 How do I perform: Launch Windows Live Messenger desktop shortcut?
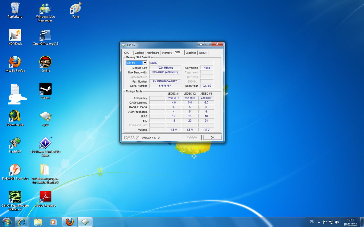point(45,12)
